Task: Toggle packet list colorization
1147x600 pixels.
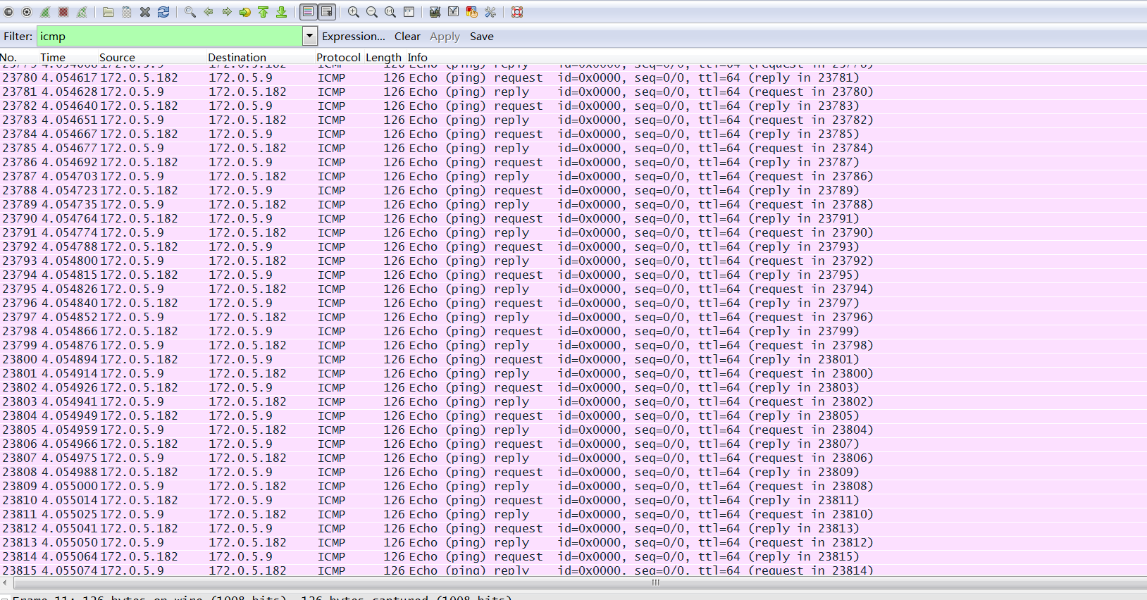Action: (308, 12)
